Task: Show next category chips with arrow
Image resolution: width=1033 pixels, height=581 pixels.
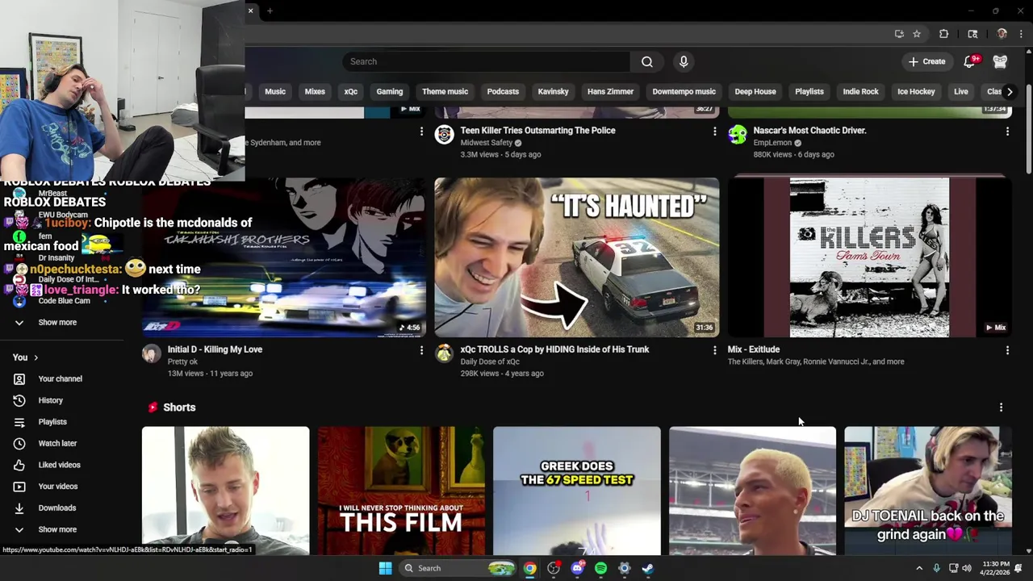Action: coord(1009,91)
